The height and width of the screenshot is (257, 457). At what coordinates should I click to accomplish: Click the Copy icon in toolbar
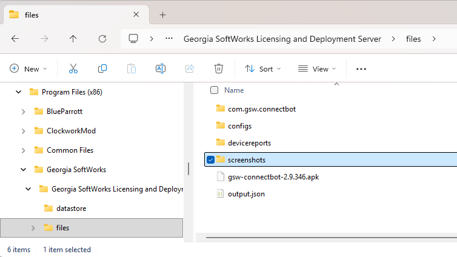[102, 69]
